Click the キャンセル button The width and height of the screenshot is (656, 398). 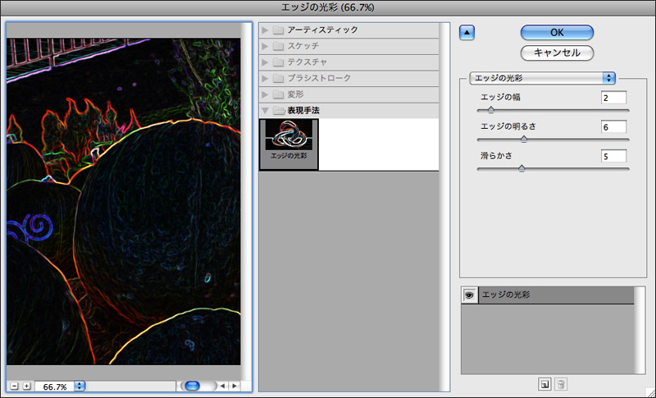point(557,53)
